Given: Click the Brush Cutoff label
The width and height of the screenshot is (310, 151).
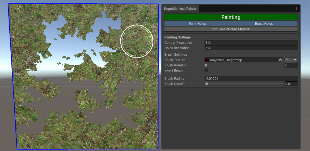Looking at the screenshot, I should (174, 84).
